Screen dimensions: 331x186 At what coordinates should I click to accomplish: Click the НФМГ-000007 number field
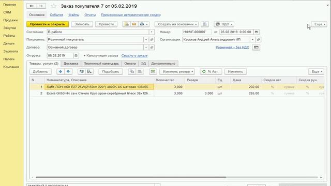click(x=197, y=32)
